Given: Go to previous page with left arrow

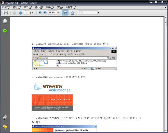Looking at the screenshot, I should pos(14,13).
